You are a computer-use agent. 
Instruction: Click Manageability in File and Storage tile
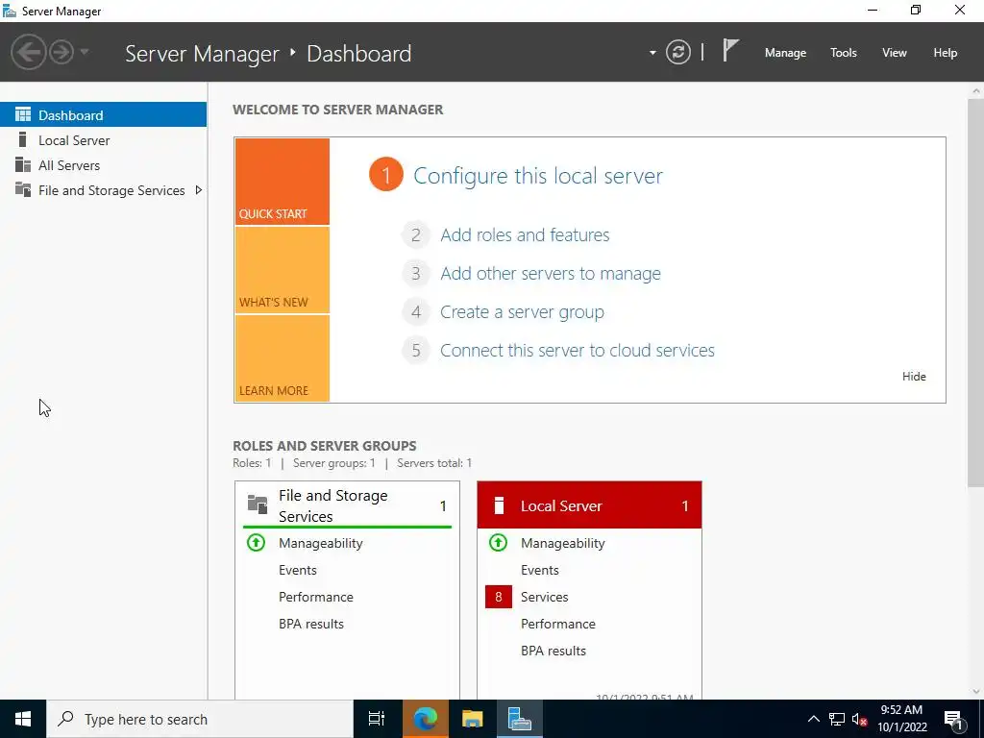click(321, 543)
